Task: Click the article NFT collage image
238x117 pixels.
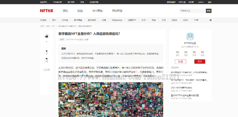Action: 111,100
